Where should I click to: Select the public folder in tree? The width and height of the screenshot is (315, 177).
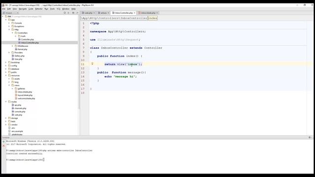pyautogui.click(x=14, y=72)
